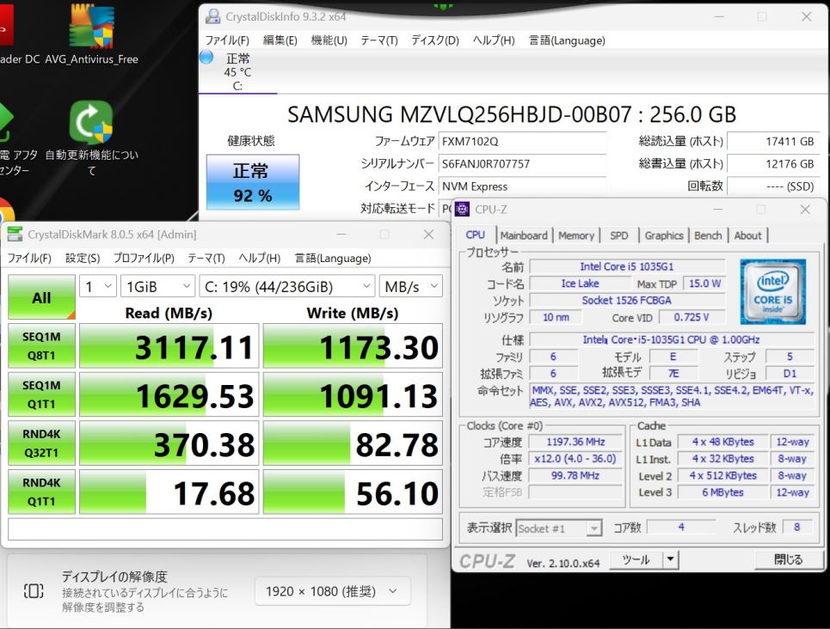
Task: Click the CPU-Z title bar icon
Action: (462, 209)
